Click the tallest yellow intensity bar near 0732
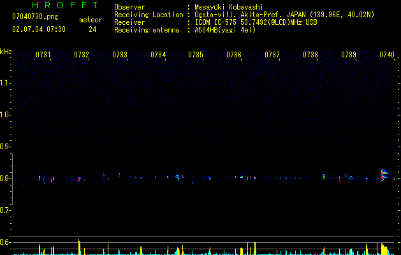The image size is (401, 255). 79,247
